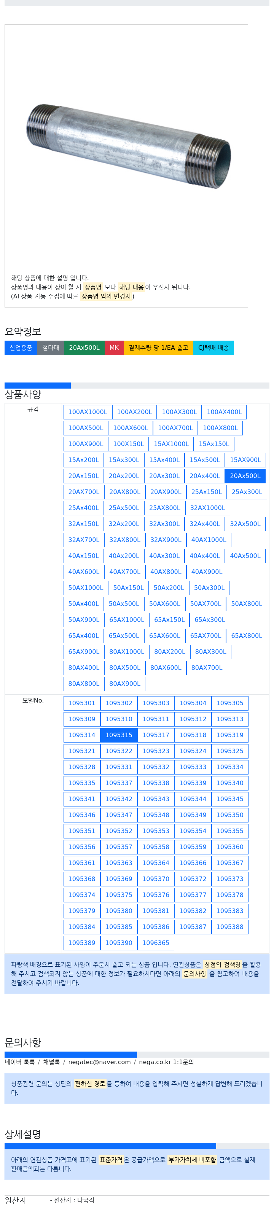Select size 50AX1000L
This screenshot has height=1208, width=274.
[86, 588]
